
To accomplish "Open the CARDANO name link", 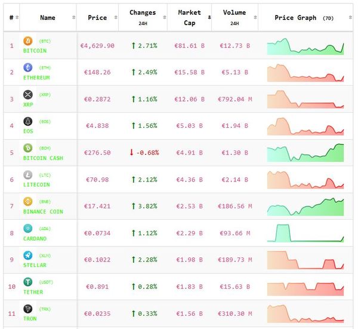I will coord(35,238).
